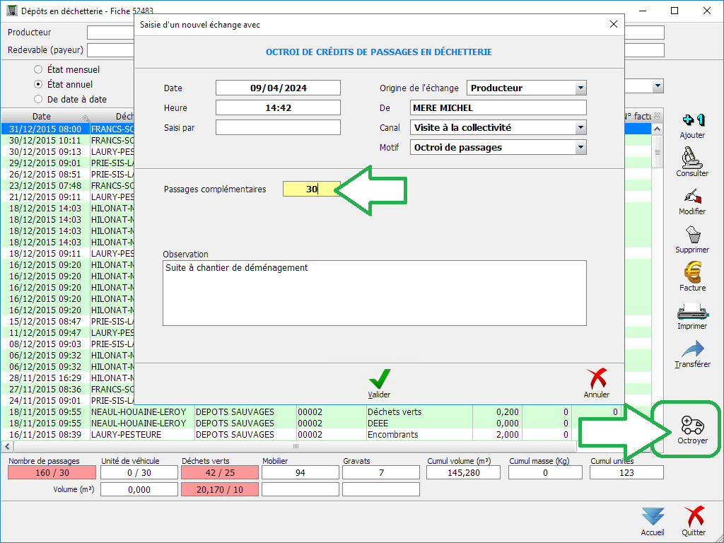Select the État mensuel radio button
724x543 pixels.
pos(39,70)
